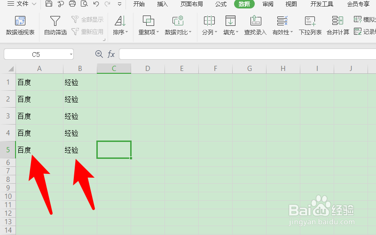Select row 5 header
The width and height of the screenshot is (376, 235).
coord(8,150)
